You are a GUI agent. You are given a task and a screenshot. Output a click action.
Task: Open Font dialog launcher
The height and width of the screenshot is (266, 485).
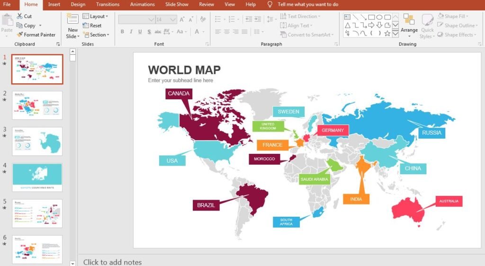click(x=207, y=44)
